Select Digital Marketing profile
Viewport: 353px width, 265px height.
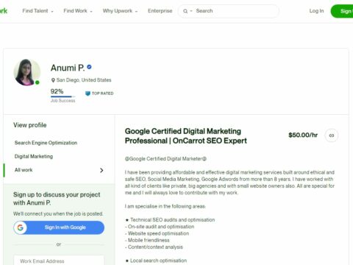pos(34,156)
